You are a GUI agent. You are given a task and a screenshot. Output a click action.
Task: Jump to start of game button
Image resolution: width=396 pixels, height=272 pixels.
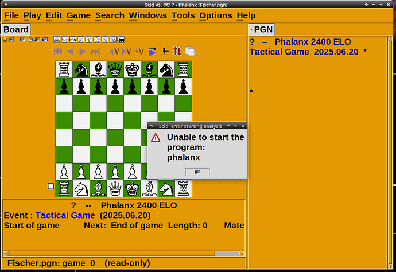pyautogui.click(x=57, y=52)
